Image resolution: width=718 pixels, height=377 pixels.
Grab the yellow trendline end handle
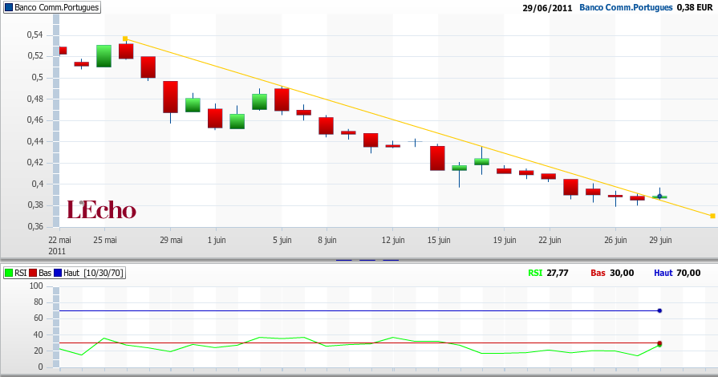click(x=712, y=216)
